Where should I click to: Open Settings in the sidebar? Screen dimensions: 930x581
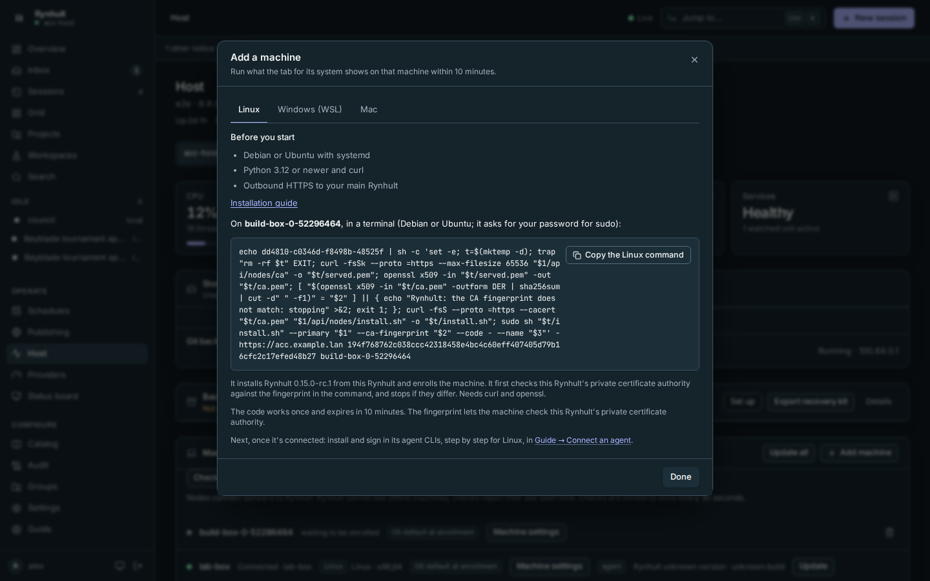coord(77,508)
